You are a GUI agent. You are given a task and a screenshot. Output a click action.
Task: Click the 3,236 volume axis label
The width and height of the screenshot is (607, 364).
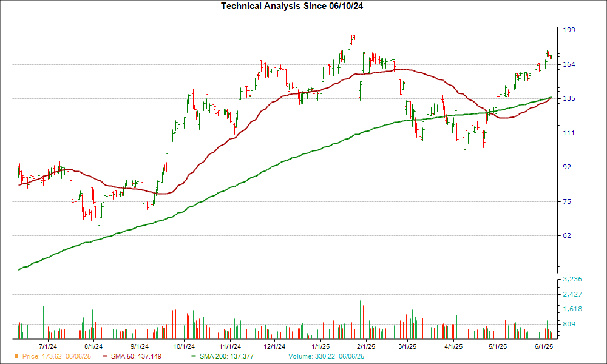coord(572,279)
